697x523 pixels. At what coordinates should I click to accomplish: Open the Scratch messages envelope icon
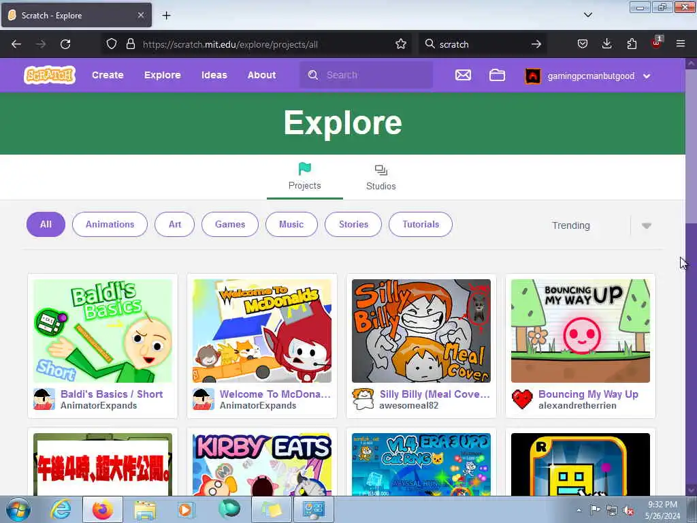(x=463, y=75)
